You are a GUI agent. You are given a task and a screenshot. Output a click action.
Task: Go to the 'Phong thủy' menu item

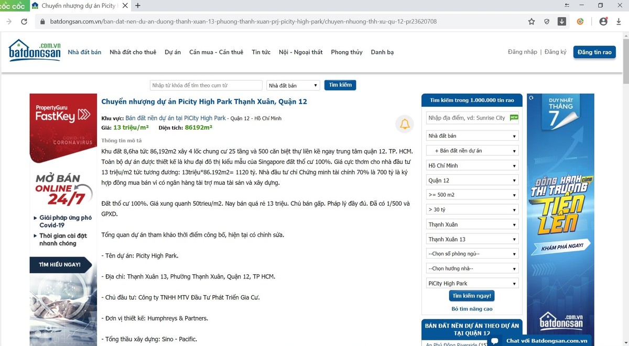(x=346, y=52)
